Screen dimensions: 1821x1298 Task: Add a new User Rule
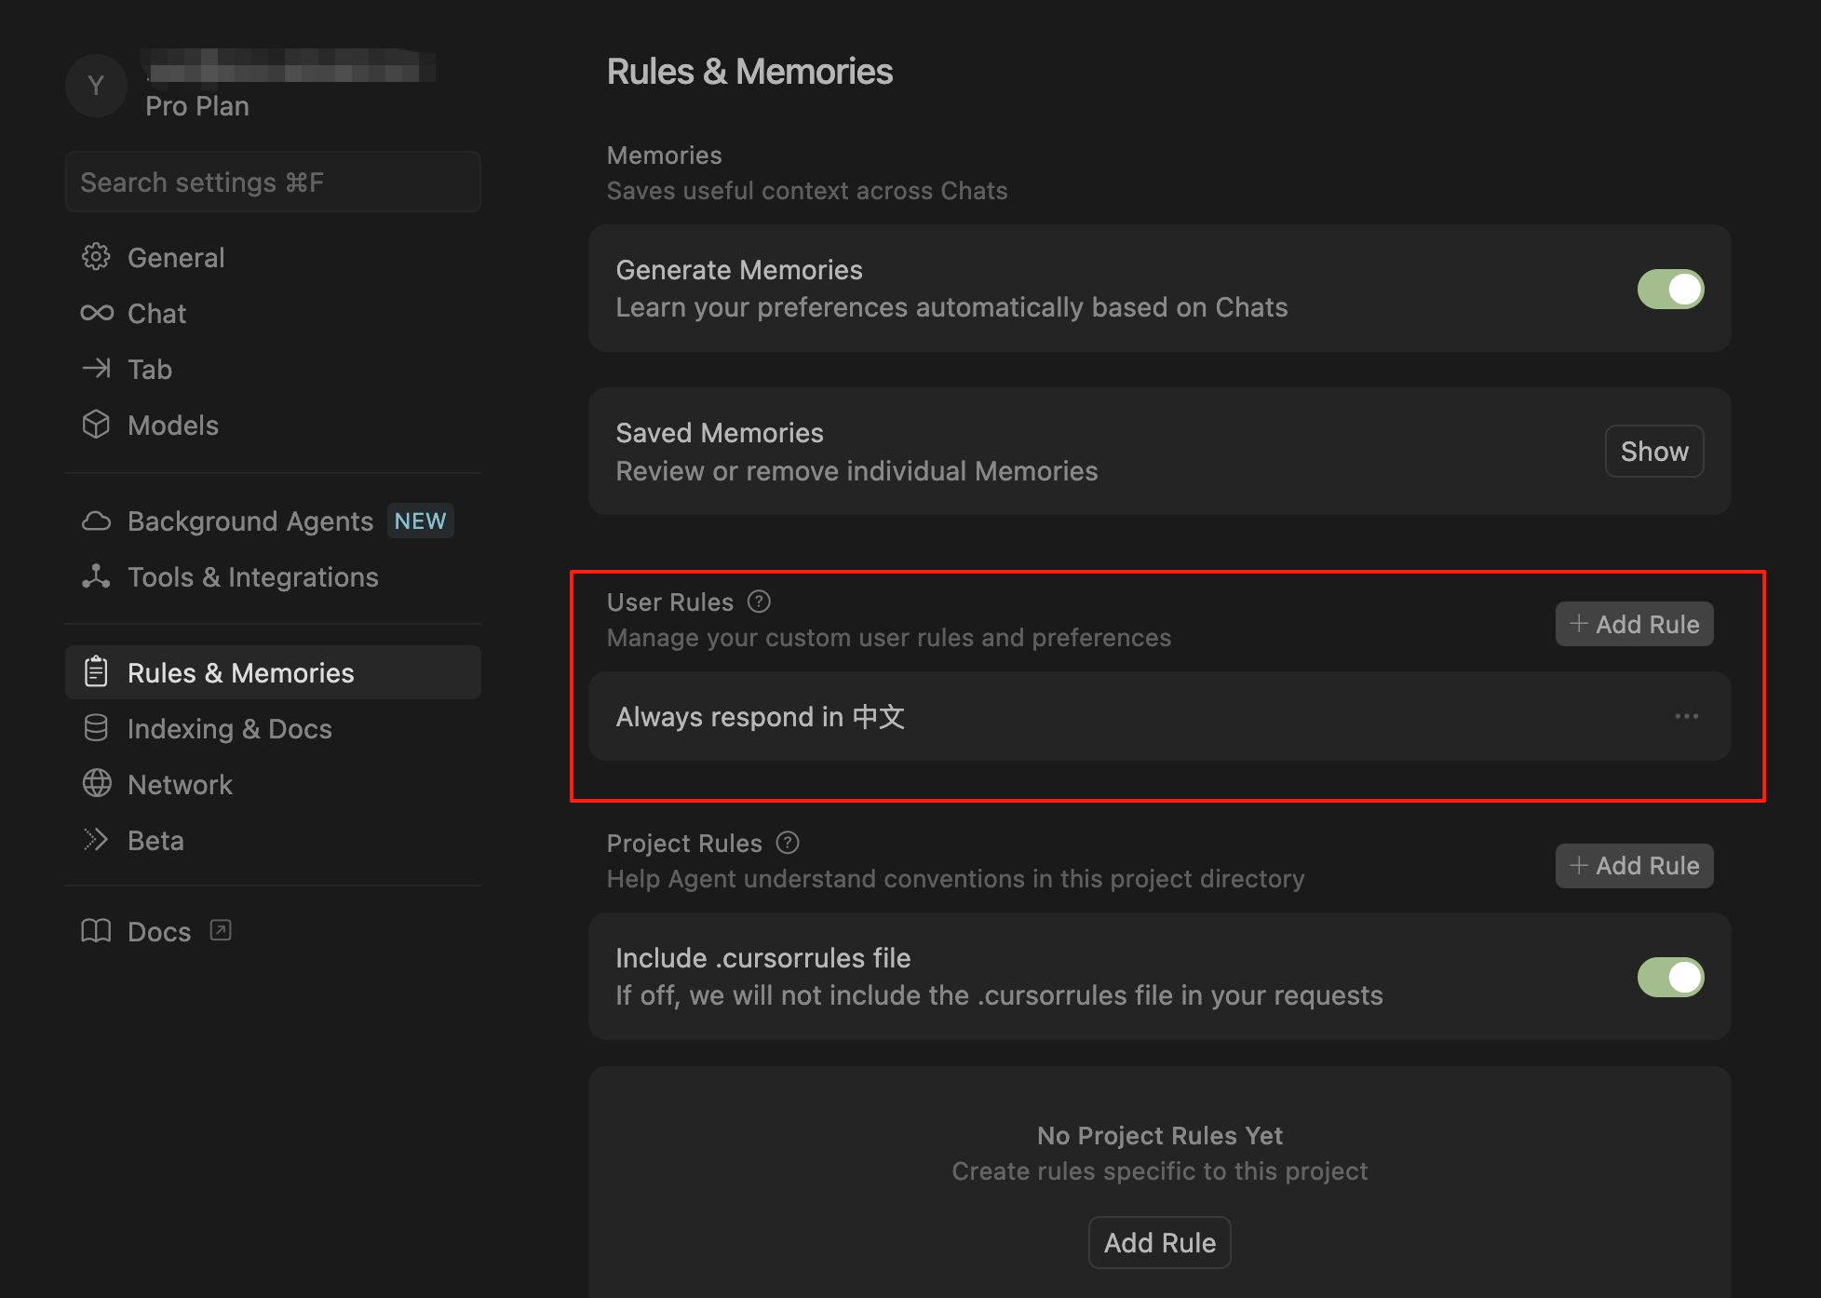[x=1634, y=624]
